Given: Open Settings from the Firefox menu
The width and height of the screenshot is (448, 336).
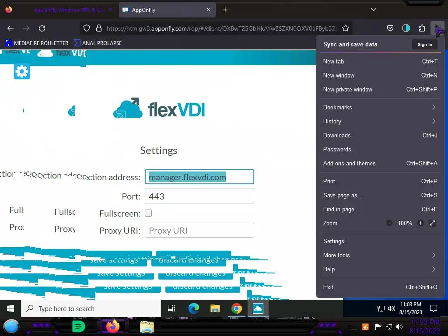Looking at the screenshot, I should 380,241.
